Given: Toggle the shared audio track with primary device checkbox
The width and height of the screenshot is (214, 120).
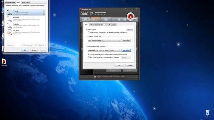Looking at the screenshot, I should pos(89,54).
